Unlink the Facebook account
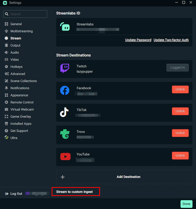 [x=180, y=89]
